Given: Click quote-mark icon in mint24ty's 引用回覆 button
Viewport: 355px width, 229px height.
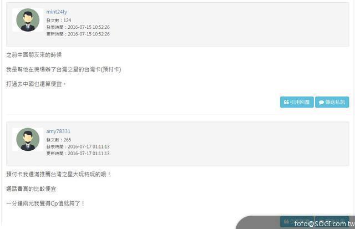Looking at the screenshot, I should (x=286, y=102).
